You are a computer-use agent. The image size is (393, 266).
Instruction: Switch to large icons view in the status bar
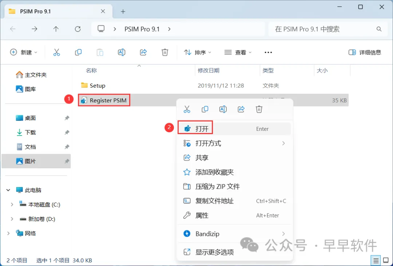[x=386, y=261]
